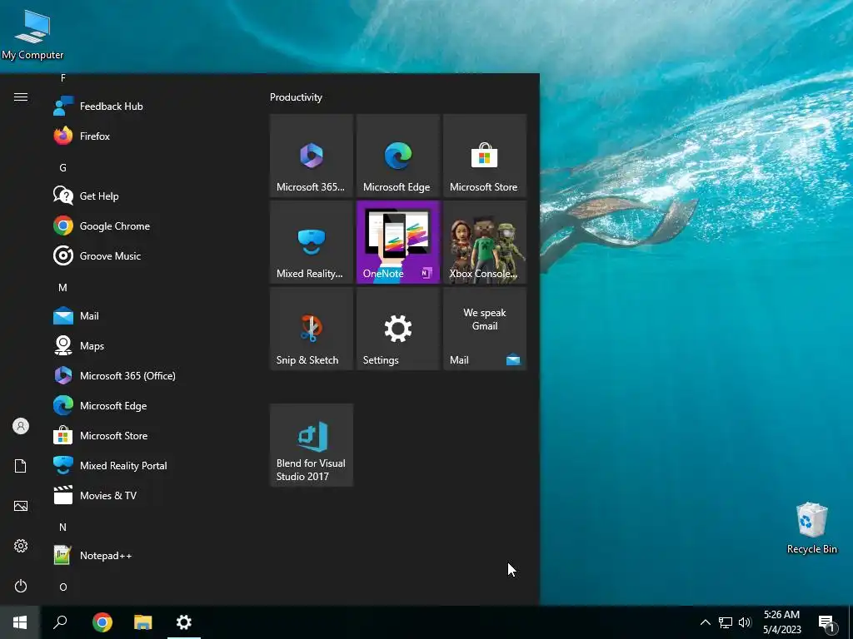Show hidden system tray icons
This screenshot has height=639, width=853.
(705, 622)
